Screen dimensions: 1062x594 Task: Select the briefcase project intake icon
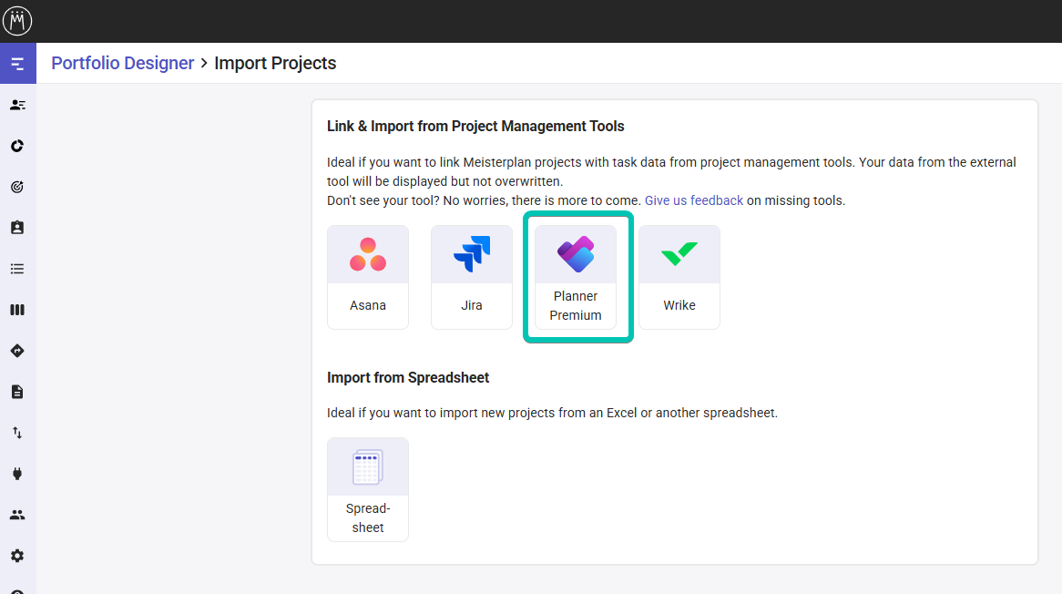coord(17,227)
